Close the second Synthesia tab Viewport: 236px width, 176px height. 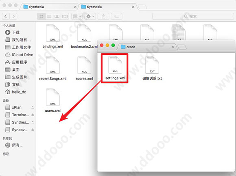click(x=133, y=7)
